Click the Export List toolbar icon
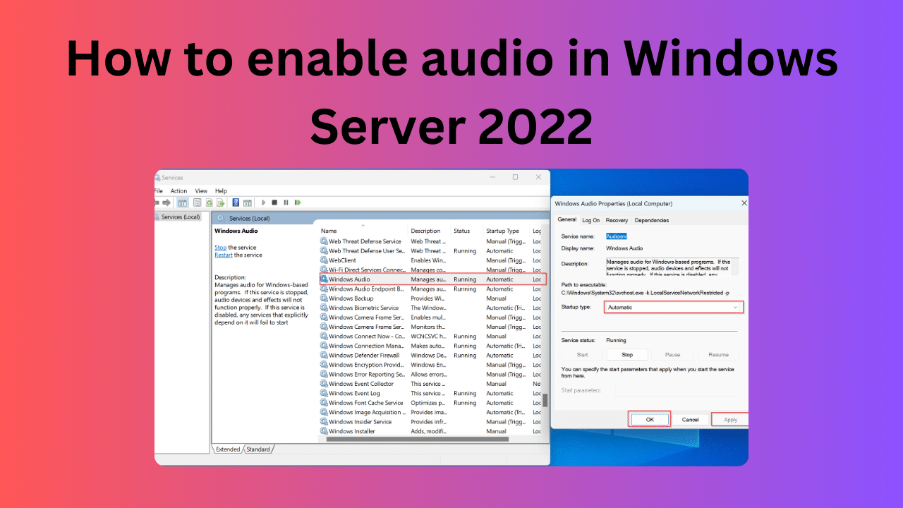The width and height of the screenshot is (903, 508). point(219,202)
